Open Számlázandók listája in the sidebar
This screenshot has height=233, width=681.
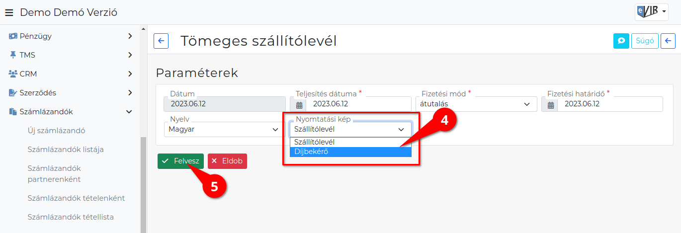click(66, 149)
